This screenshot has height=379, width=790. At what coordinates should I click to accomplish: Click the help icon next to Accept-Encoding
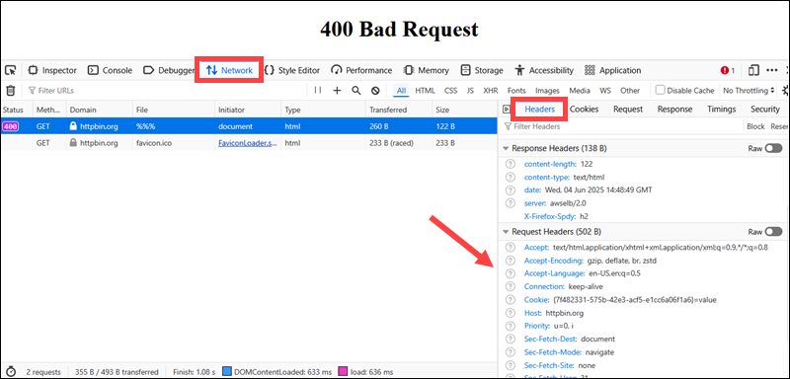point(511,261)
